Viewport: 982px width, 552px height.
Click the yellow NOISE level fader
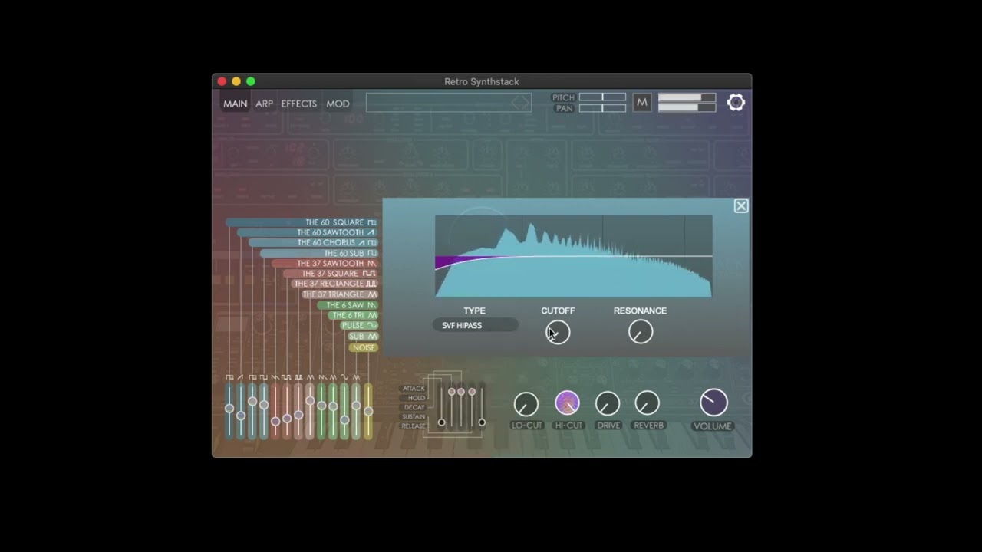pos(368,411)
